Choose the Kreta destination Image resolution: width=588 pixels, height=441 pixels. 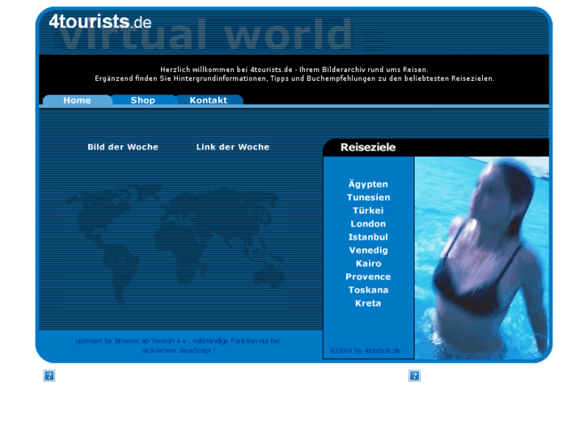coord(368,303)
